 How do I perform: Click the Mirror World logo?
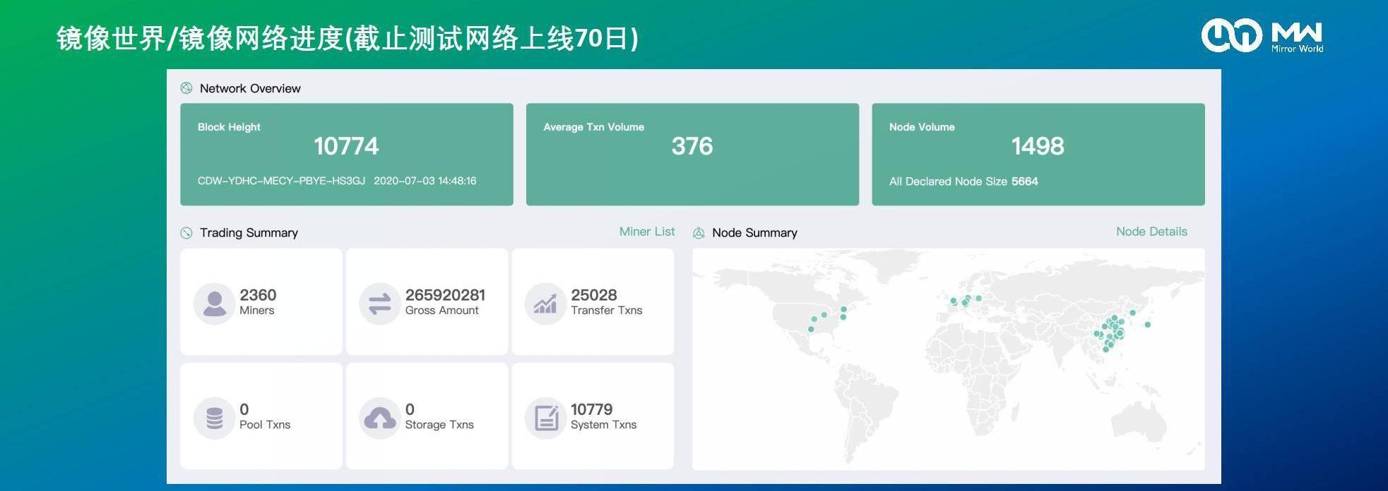pos(1262,35)
